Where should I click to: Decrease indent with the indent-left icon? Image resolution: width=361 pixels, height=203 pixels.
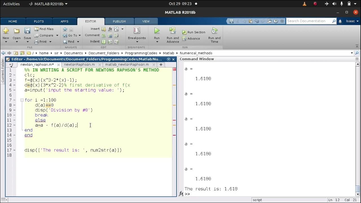[x=116, y=42]
